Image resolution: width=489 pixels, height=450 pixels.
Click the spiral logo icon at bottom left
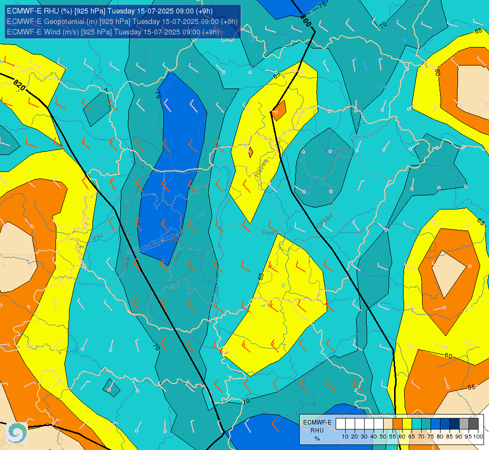[x=17, y=433]
